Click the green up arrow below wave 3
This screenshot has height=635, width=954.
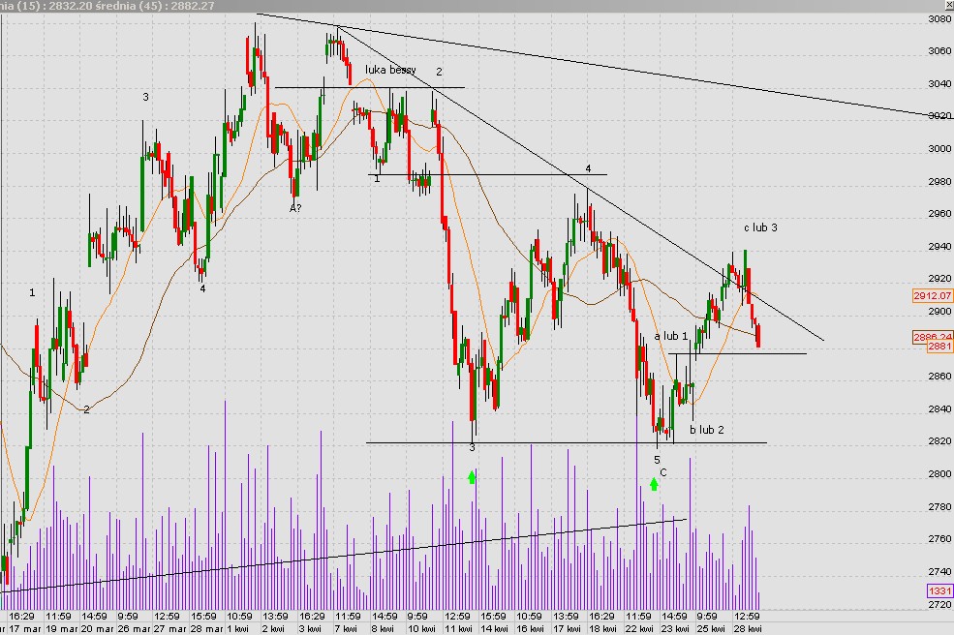click(x=472, y=476)
